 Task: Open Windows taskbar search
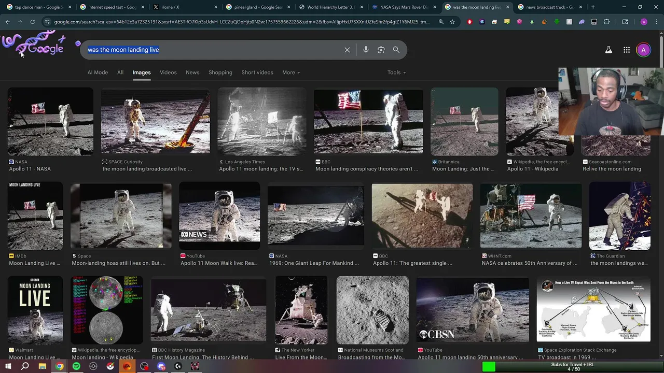click(25, 366)
